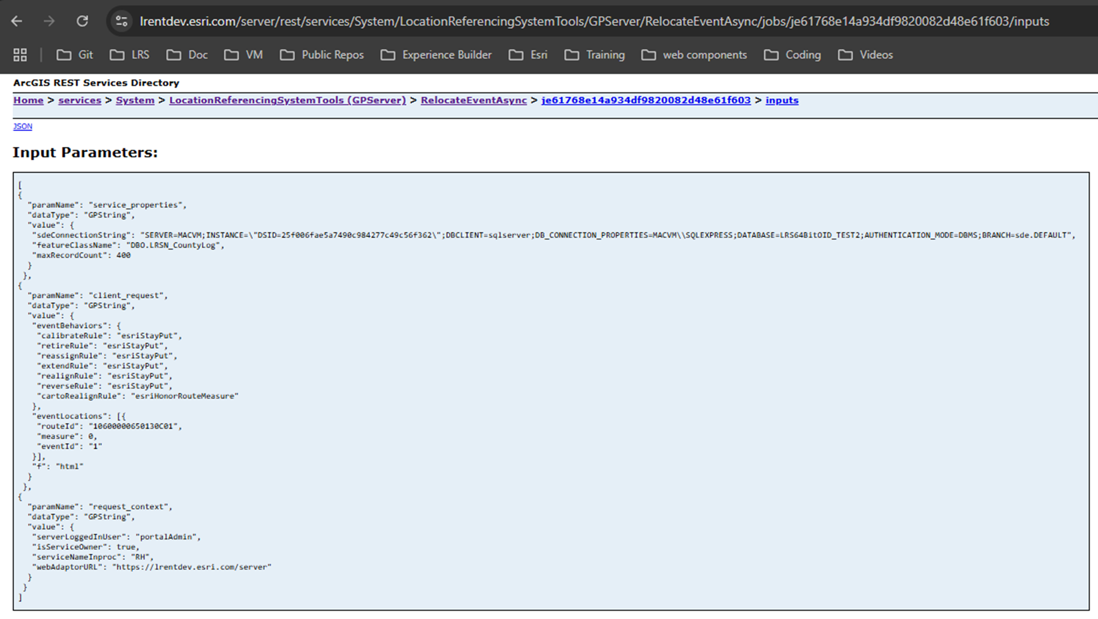
Task: Click the Home breadcrumb link
Action: click(28, 100)
